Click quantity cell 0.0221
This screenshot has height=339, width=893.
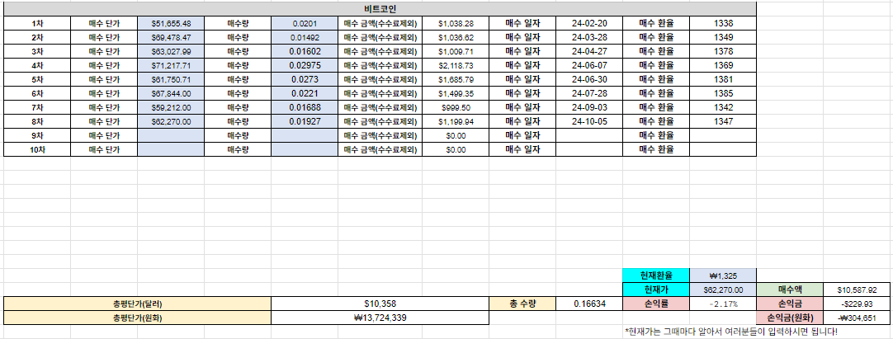[x=305, y=93]
